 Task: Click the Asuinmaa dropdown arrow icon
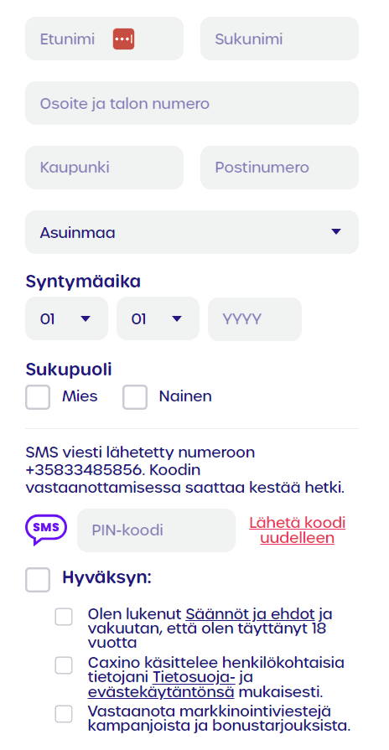pyautogui.click(x=336, y=231)
